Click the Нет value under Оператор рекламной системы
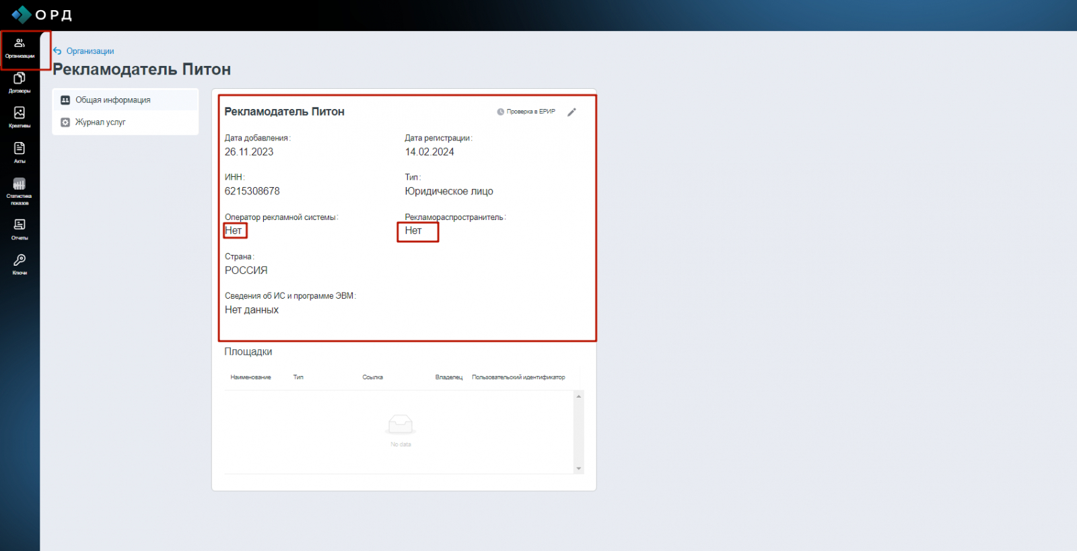The image size is (1077, 551). click(x=234, y=231)
